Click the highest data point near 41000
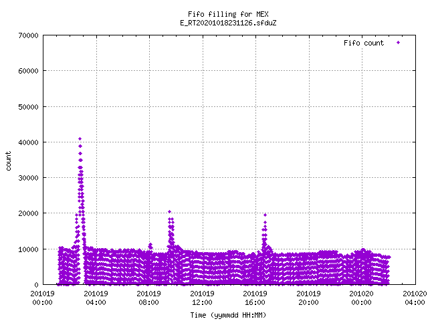428x321 pixels. click(80, 139)
